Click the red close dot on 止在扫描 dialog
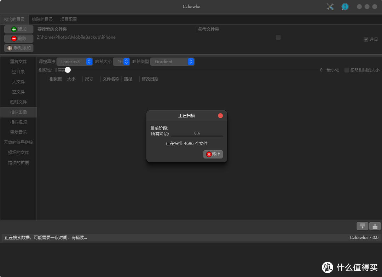Image resolution: width=382 pixels, height=277 pixels. pyautogui.click(x=220, y=115)
